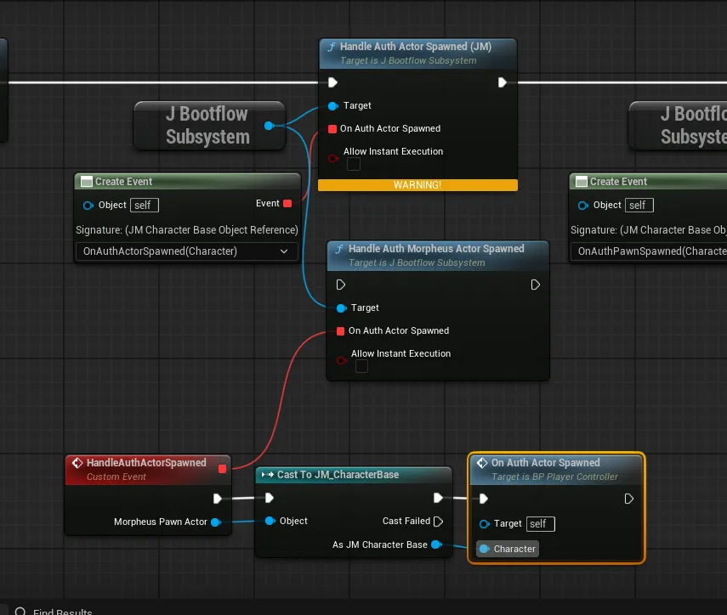The width and height of the screenshot is (727, 615).
Task: Open the Find Results tab
Action: click(x=61, y=611)
